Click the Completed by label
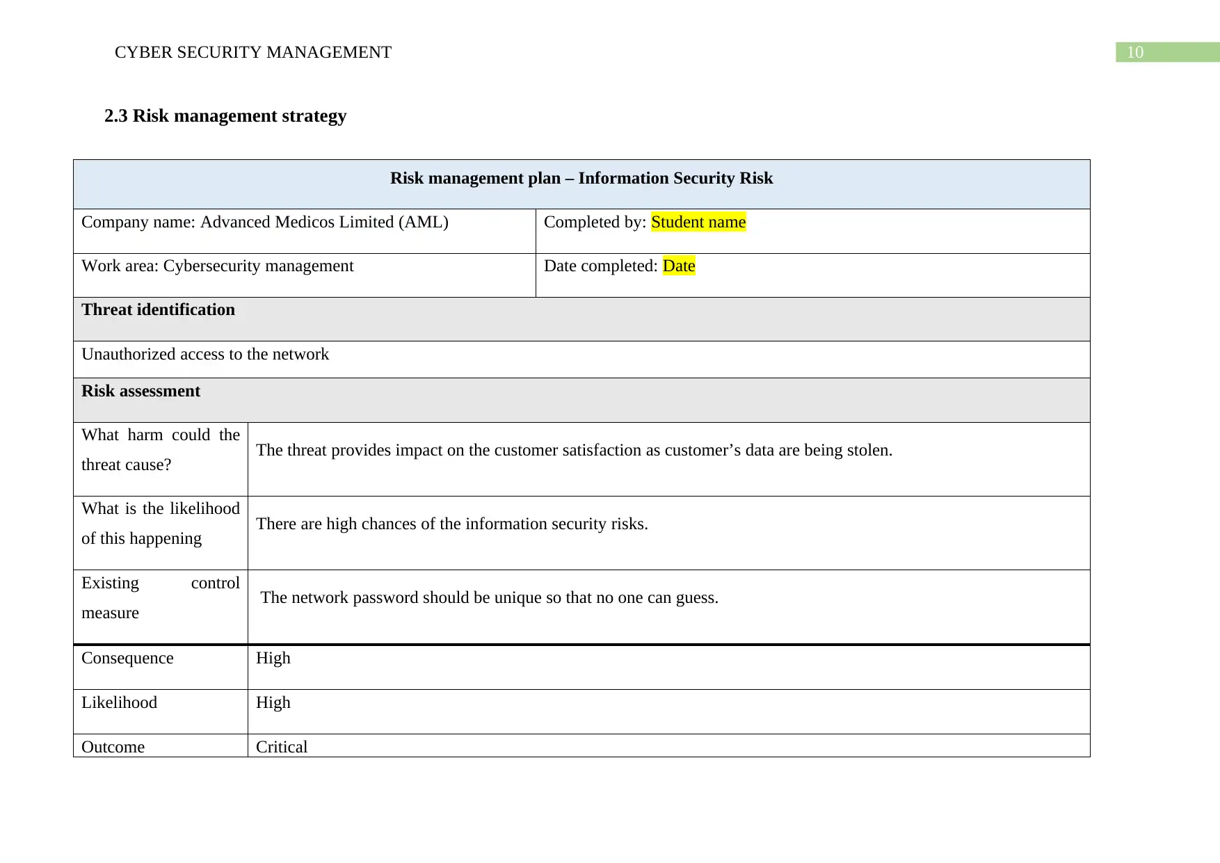The height and width of the screenshot is (863, 1220). click(x=595, y=222)
